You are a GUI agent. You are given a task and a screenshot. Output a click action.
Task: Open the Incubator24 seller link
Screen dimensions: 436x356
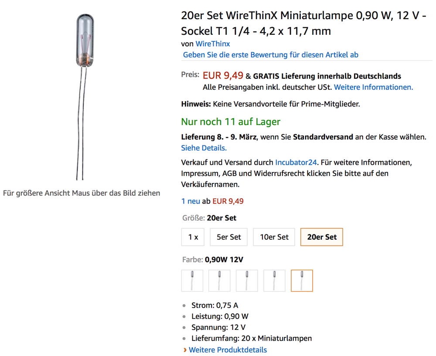[x=296, y=162]
